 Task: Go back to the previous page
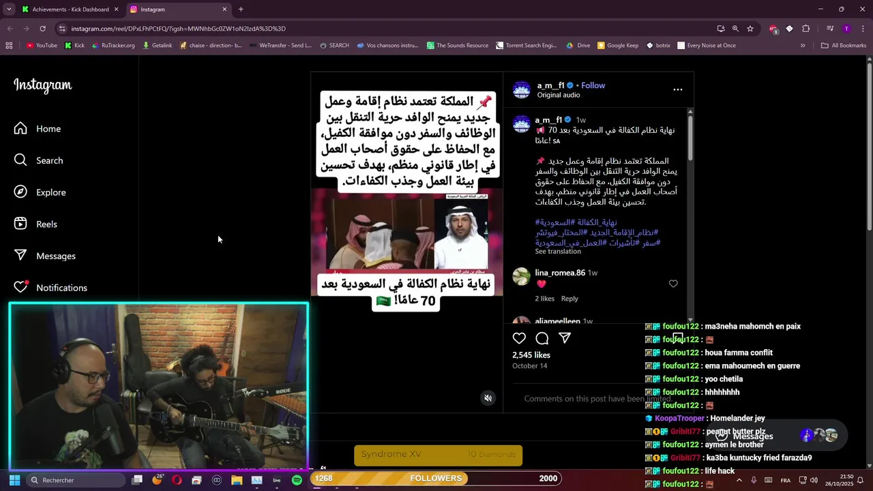point(10,29)
